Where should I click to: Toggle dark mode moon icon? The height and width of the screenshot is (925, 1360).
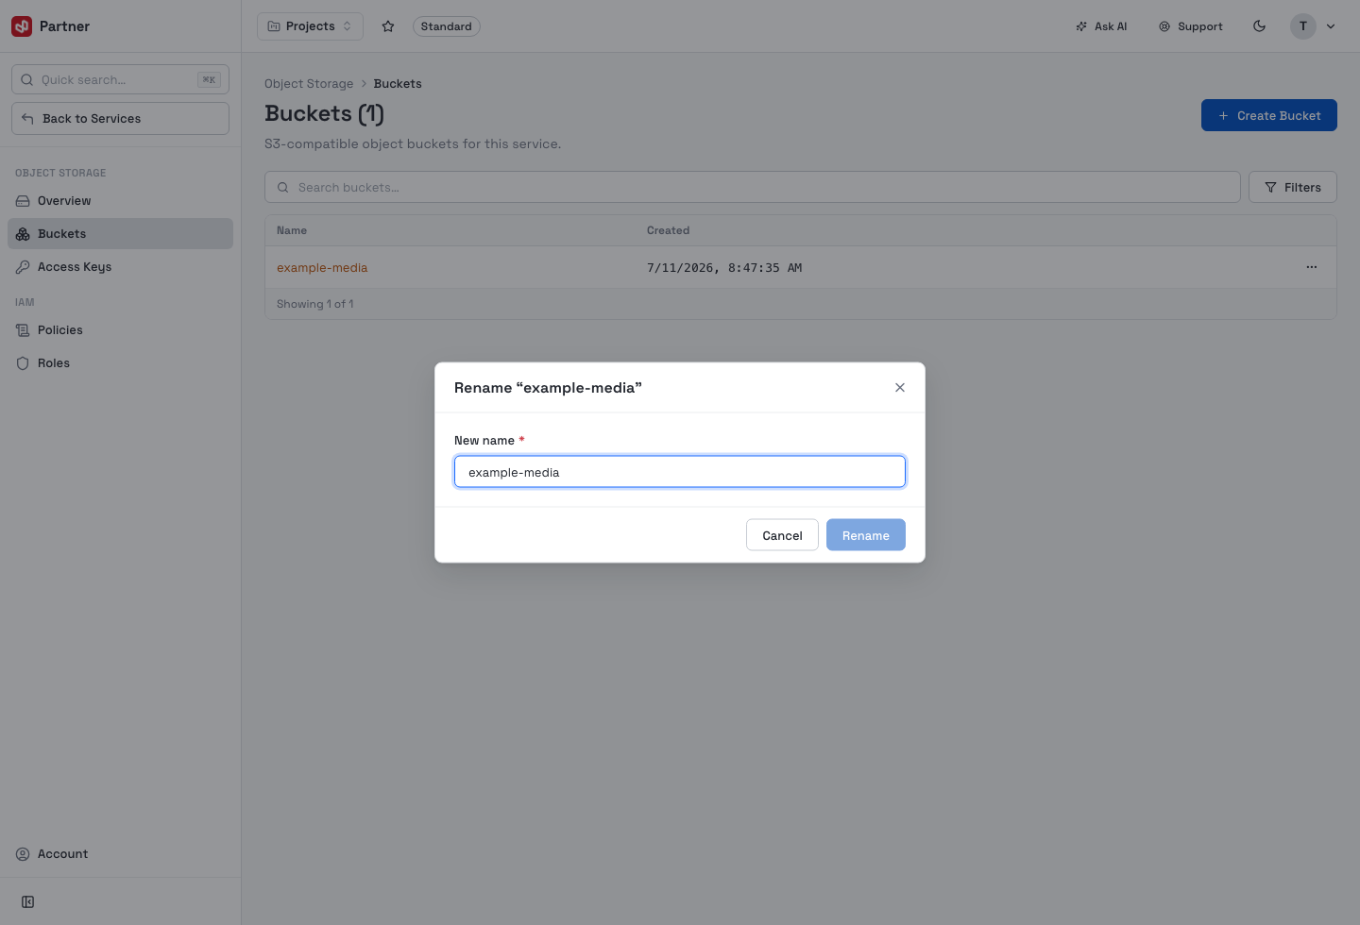pyautogui.click(x=1259, y=26)
